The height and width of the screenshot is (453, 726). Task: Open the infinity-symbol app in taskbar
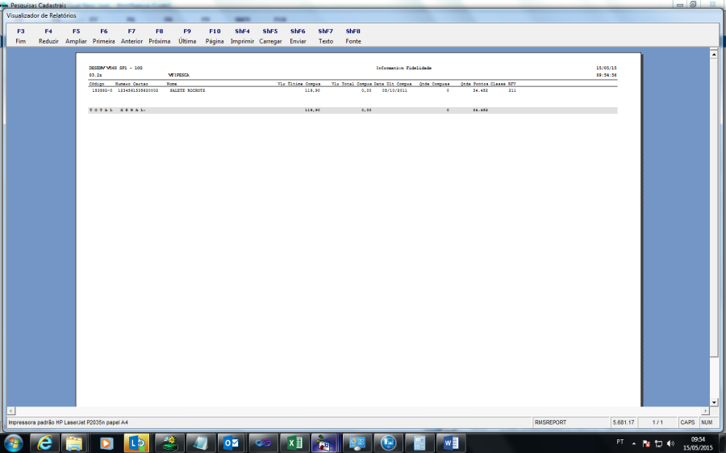[262, 443]
